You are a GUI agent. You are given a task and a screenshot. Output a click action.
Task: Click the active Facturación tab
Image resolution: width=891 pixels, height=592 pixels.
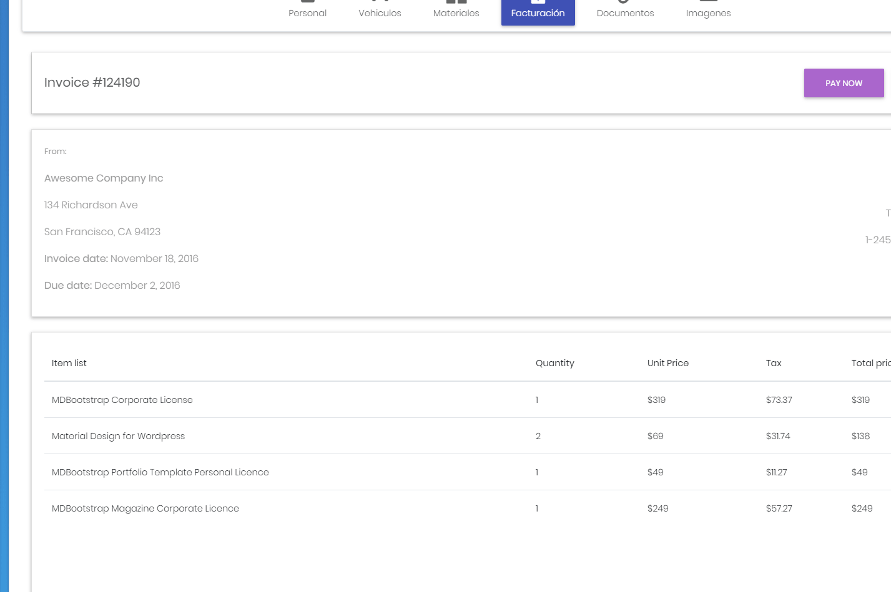pyautogui.click(x=538, y=12)
